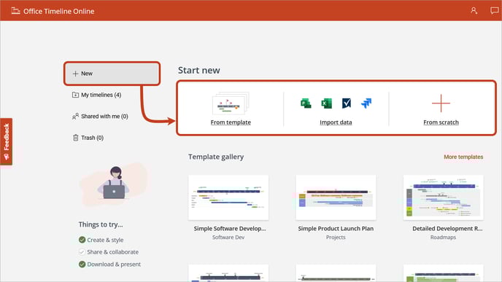Click the Excel import icon

(x=326, y=103)
